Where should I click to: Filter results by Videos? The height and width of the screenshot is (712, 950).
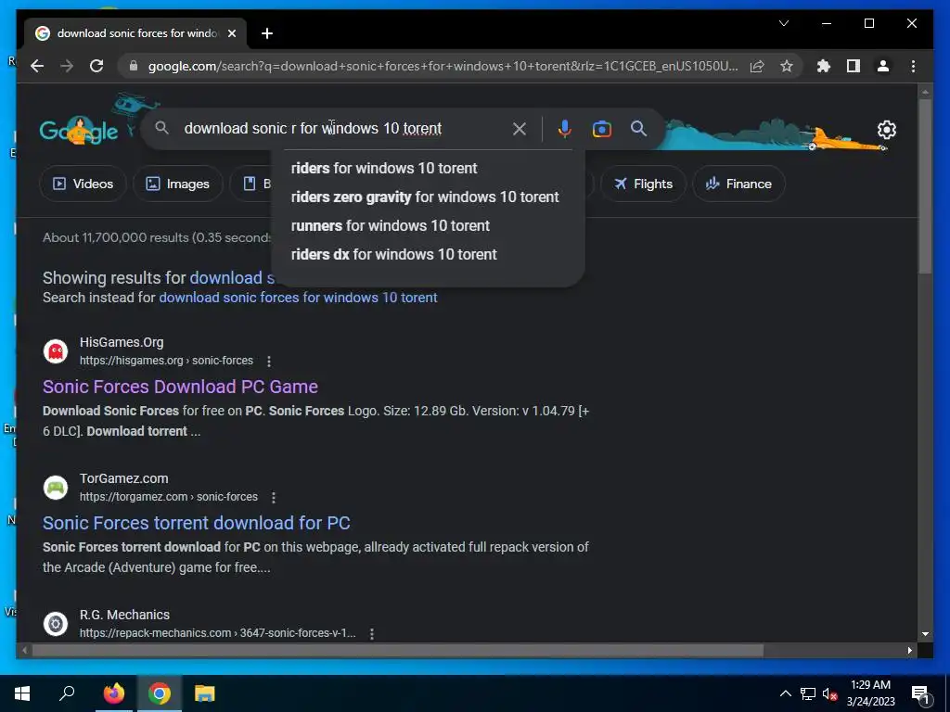pyautogui.click(x=83, y=184)
